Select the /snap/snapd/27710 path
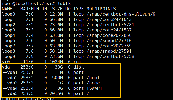 (109, 41)
